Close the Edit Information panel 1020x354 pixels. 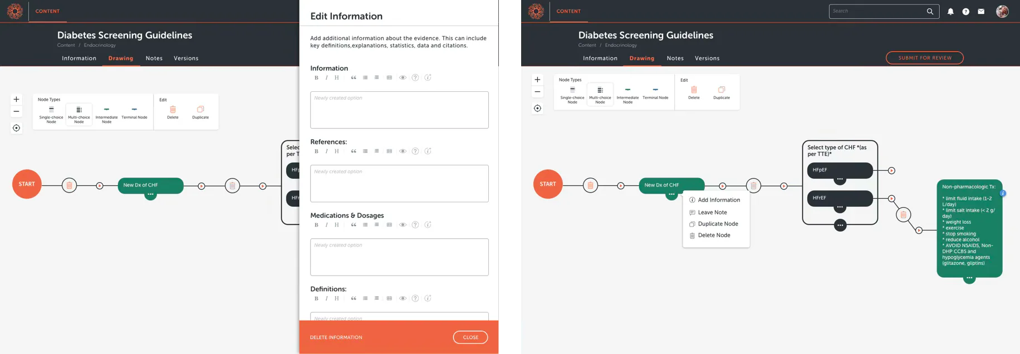[470, 337]
